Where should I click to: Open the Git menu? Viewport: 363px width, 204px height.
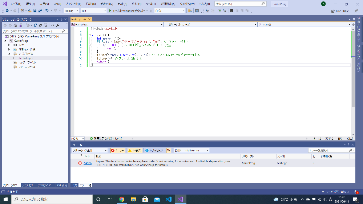coord(57,4)
